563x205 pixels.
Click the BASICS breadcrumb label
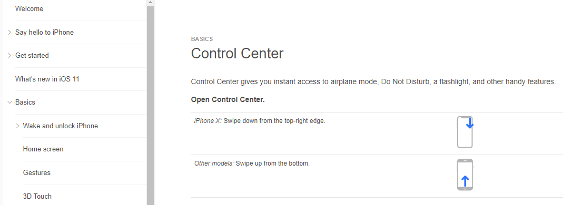pyautogui.click(x=202, y=39)
